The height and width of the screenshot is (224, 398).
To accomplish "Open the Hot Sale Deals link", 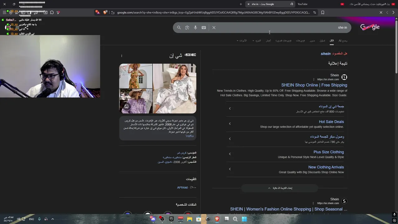I will [331, 122].
